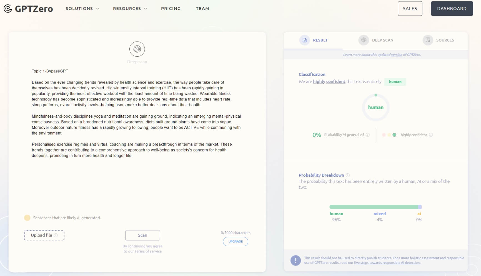
Task: Click the info icon beside Upload file
Action: click(56, 235)
